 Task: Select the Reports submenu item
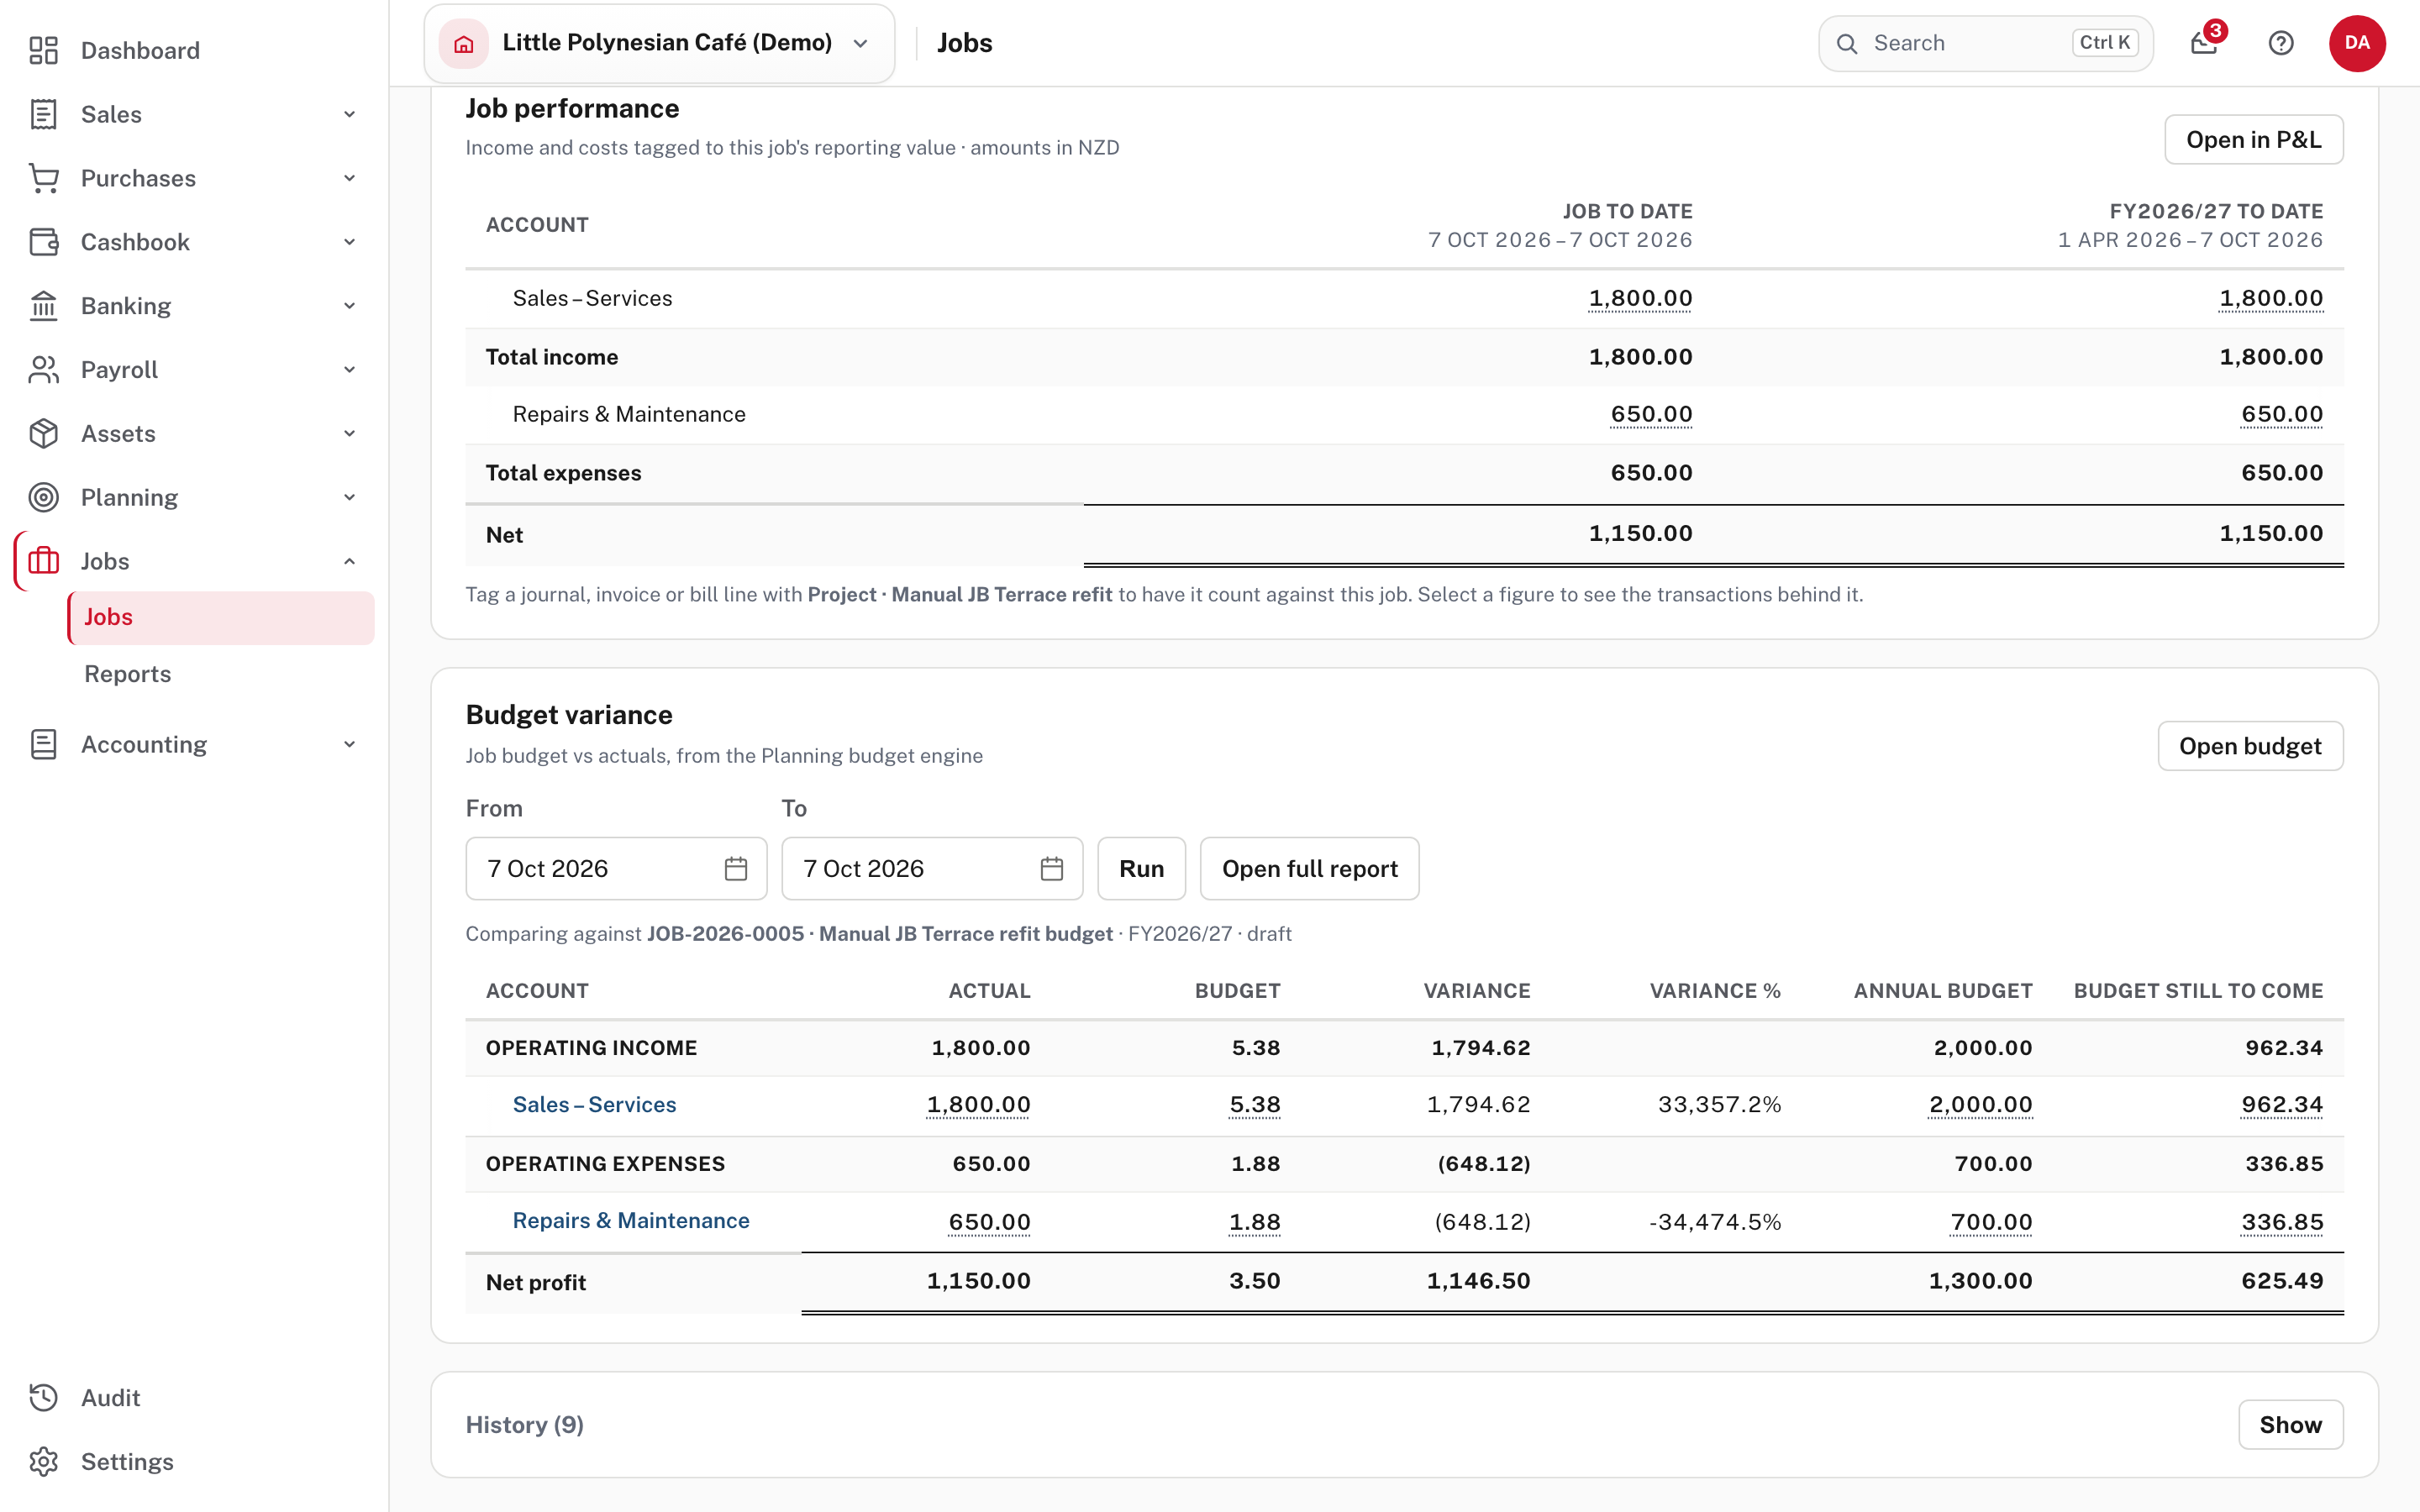click(221, 674)
